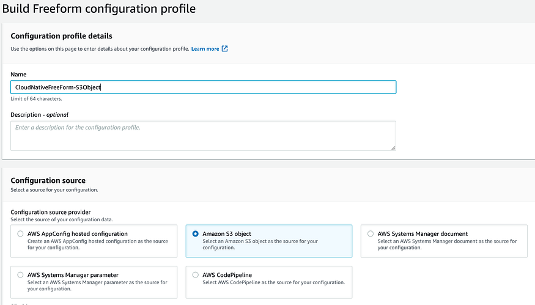This screenshot has width=535, height=305.
Task: Click the 'Description - optional' label
Action: click(40, 115)
